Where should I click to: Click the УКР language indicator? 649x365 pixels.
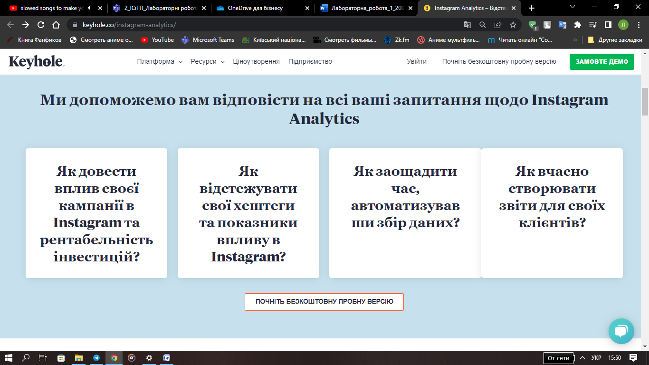click(x=596, y=358)
